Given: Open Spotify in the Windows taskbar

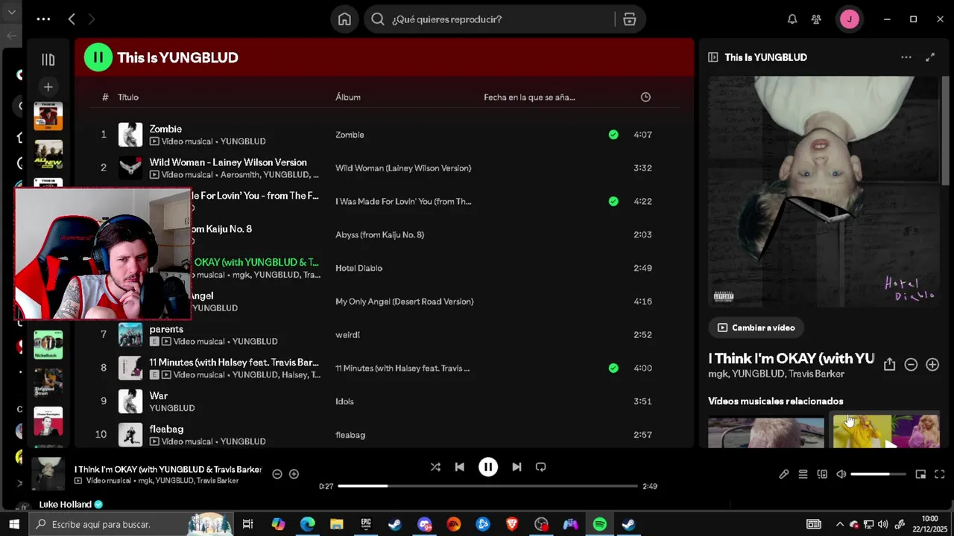Looking at the screenshot, I should point(599,524).
